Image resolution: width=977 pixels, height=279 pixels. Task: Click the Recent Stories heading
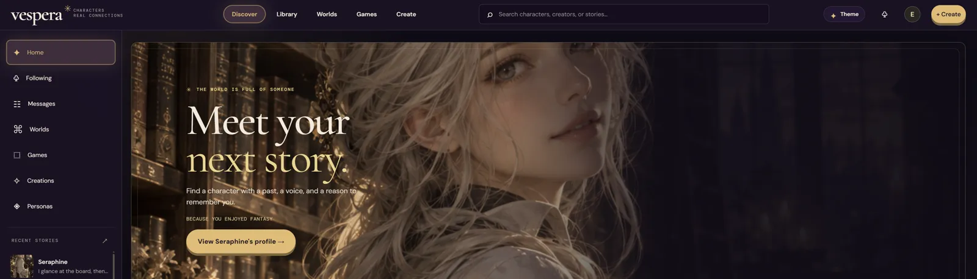tap(35, 241)
